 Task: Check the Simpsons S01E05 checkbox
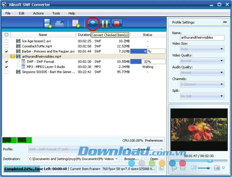pos(6,72)
